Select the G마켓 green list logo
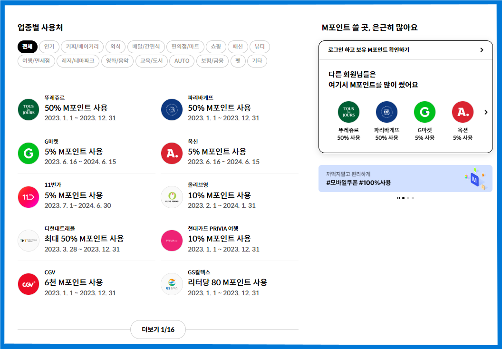 (x=29, y=154)
